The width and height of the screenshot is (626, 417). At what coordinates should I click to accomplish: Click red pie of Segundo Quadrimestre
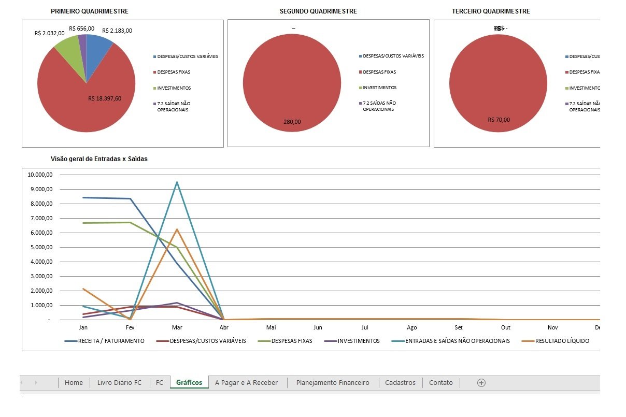point(292,83)
